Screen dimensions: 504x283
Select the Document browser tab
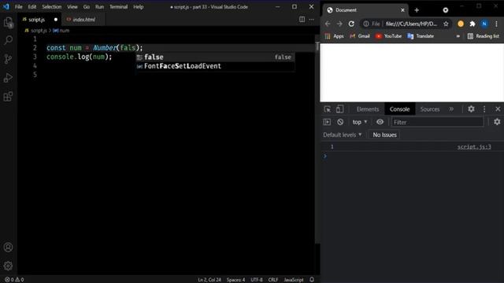(x=365, y=10)
